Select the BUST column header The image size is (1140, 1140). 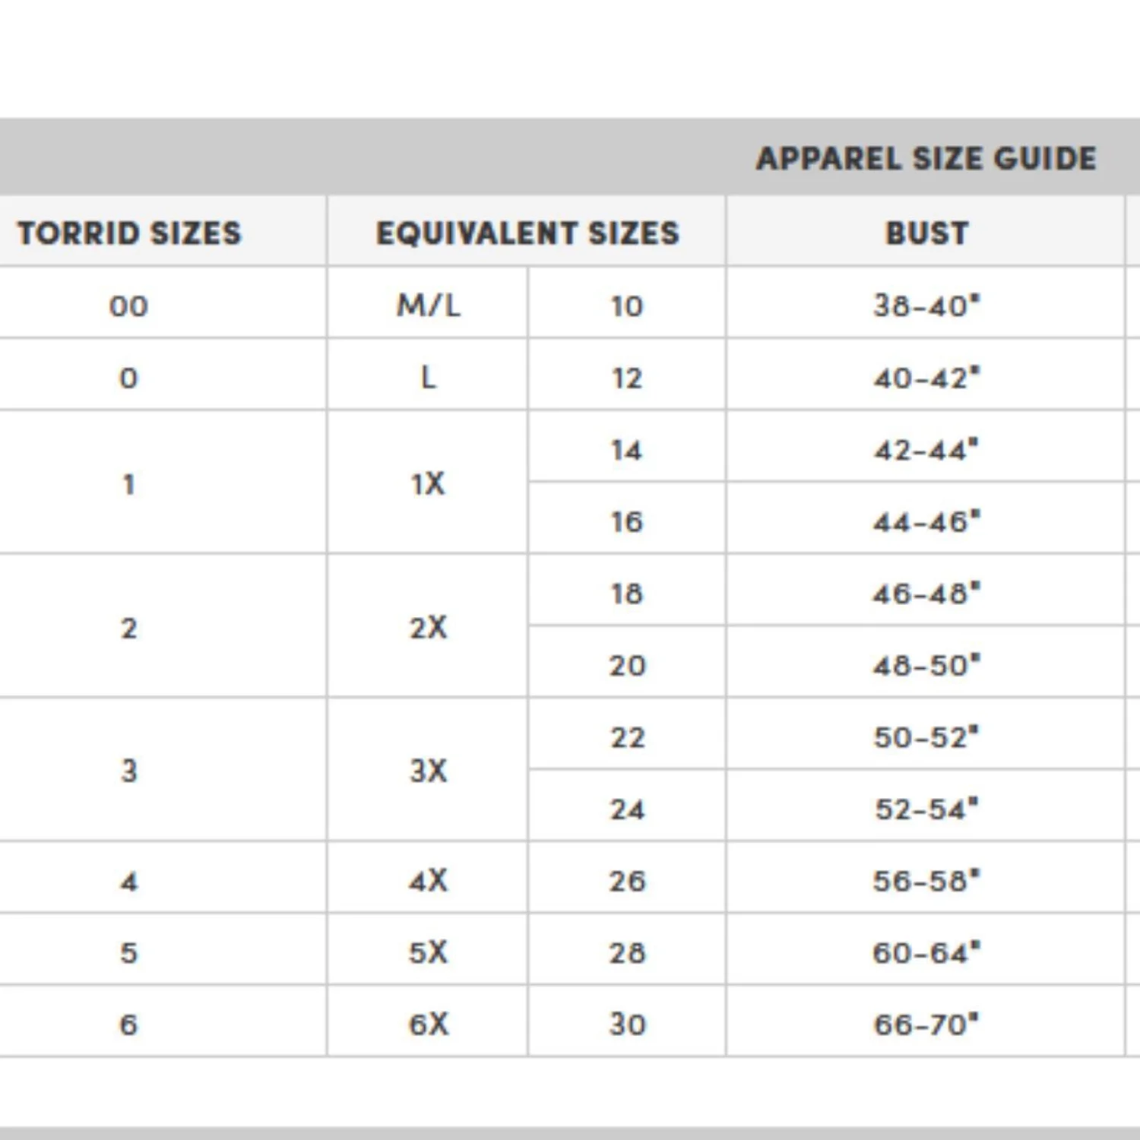pos(926,233)
